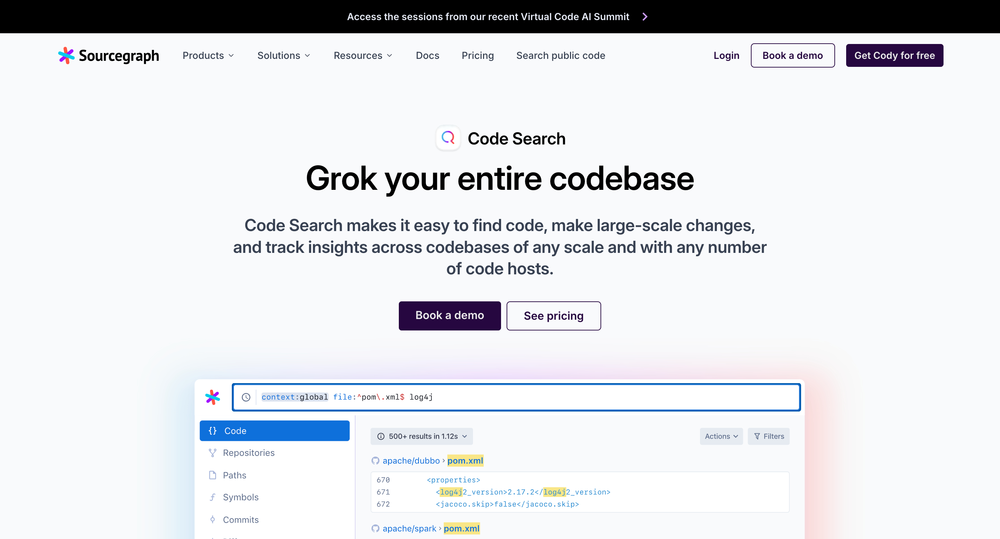Click the funnel icon on Filters

757,436
